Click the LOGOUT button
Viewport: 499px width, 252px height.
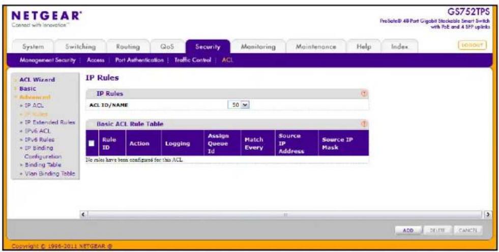[x=472, y=45]
